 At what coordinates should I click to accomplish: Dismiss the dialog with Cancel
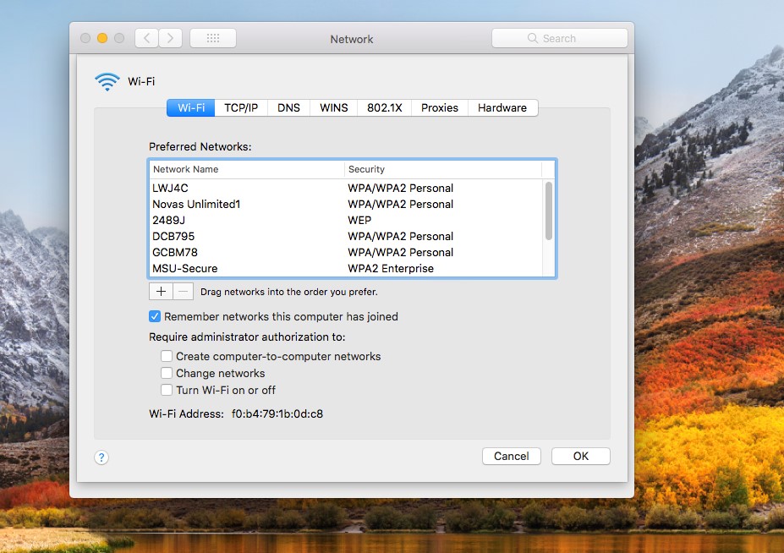[511, 456]
